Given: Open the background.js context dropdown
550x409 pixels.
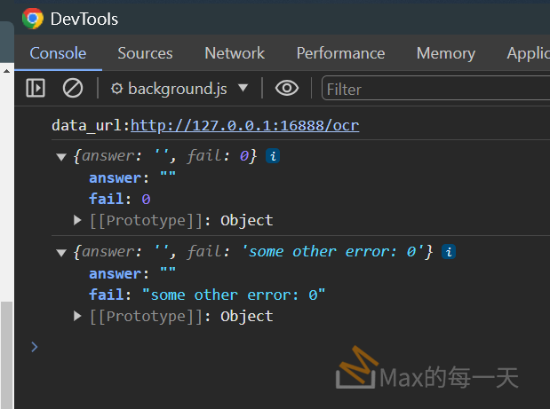Looking at the screenshot, I should (x=243, y=88).
